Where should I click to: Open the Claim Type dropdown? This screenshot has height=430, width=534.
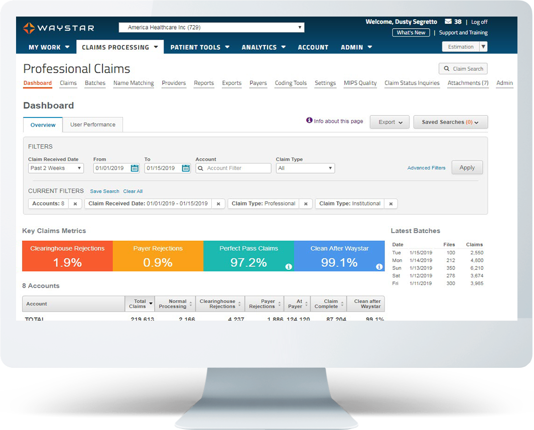point(306,168)
